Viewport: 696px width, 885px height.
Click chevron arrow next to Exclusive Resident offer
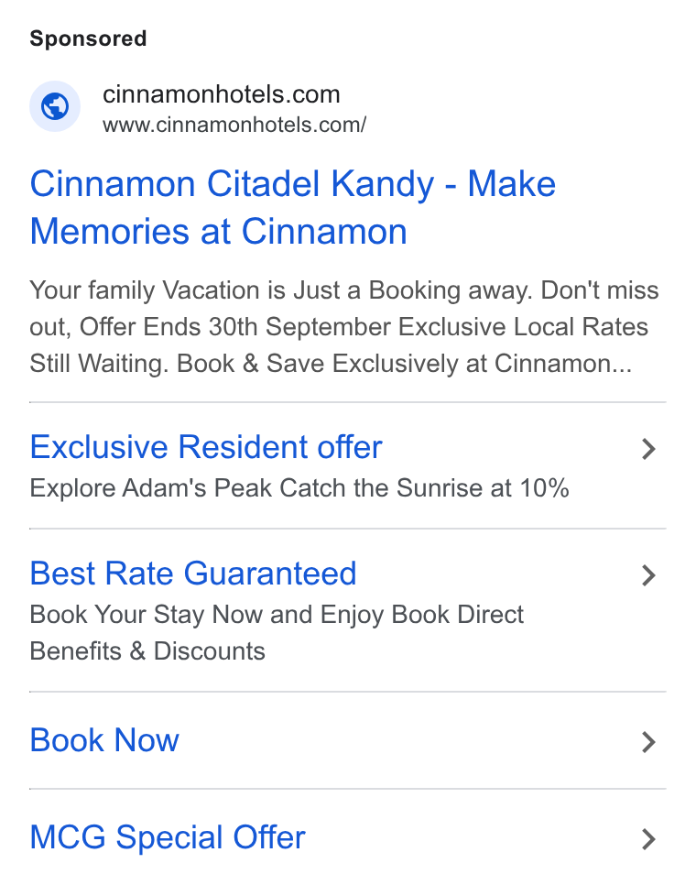click(x=648, y=449)
